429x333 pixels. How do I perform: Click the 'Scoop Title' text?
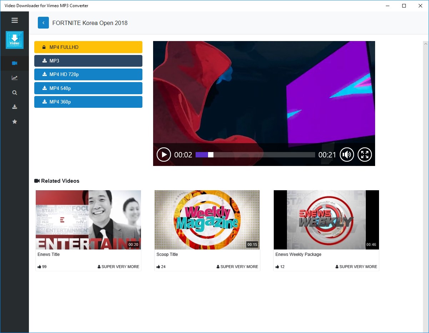click(x=167, y=254)
